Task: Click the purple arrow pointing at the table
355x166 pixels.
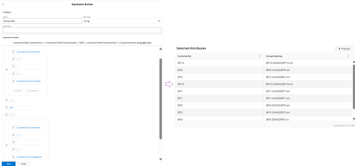Action: tap(169, 84)
